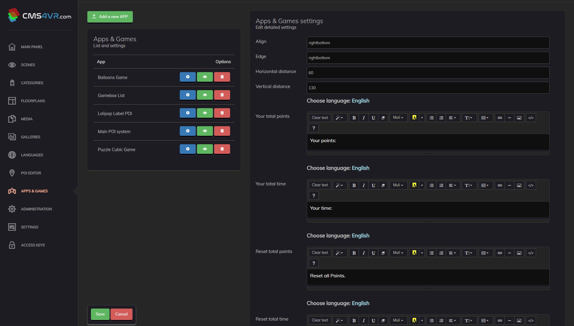Add bullet list in Reset total time editor
Screen dimensions: 574x326
(432, 321)
